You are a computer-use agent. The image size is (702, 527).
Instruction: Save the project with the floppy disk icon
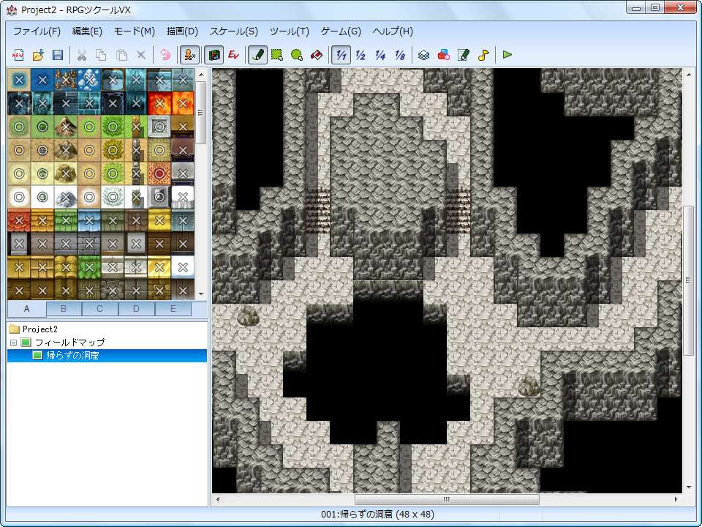[57, 55]
